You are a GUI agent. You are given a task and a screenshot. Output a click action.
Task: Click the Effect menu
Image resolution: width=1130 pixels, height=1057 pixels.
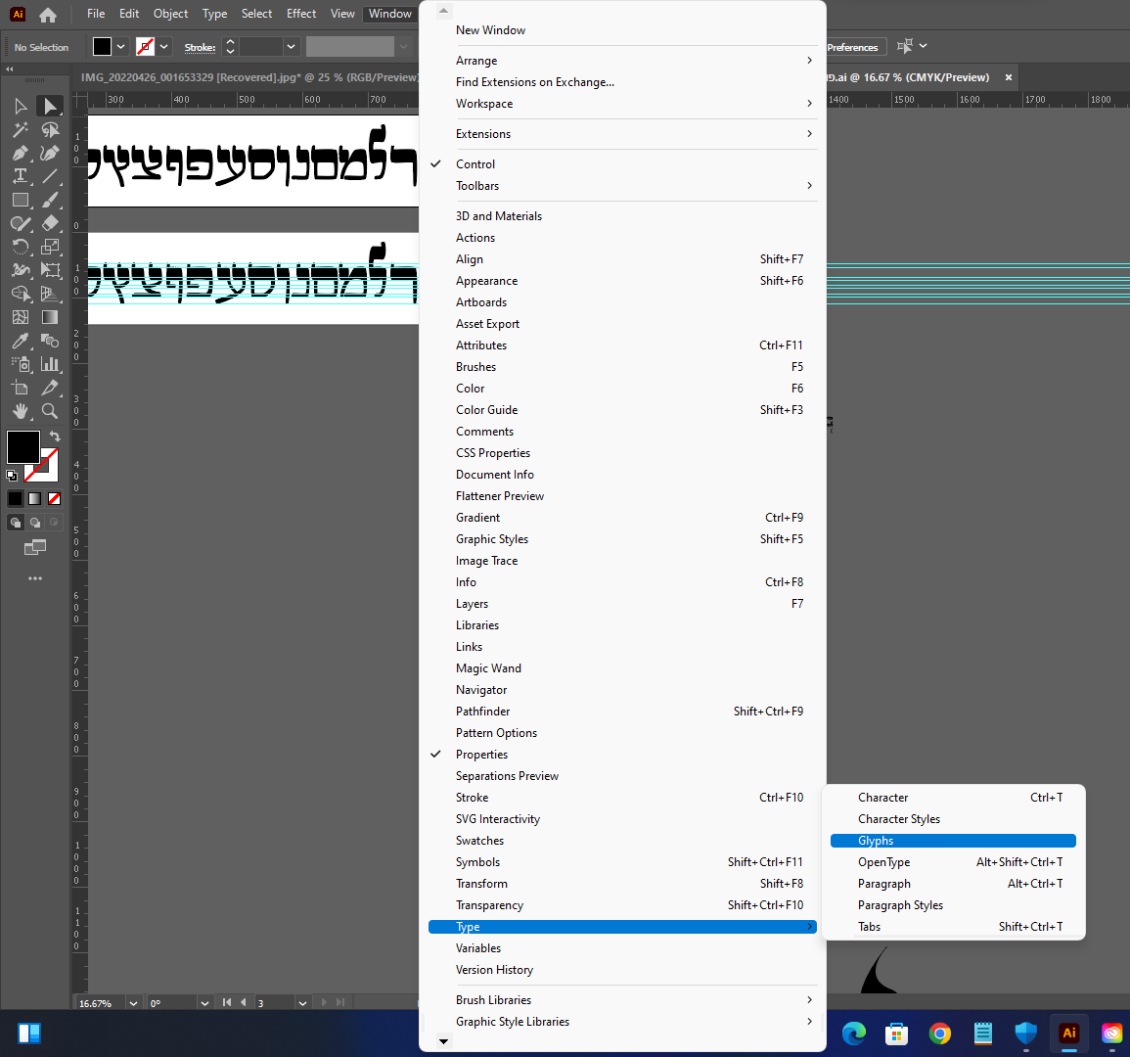click(301, 14)
